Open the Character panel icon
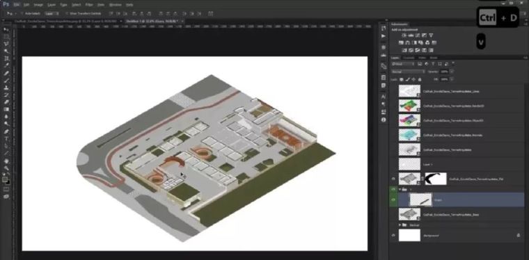This screenshot has height=260, width=529. [x=384, y=97]
